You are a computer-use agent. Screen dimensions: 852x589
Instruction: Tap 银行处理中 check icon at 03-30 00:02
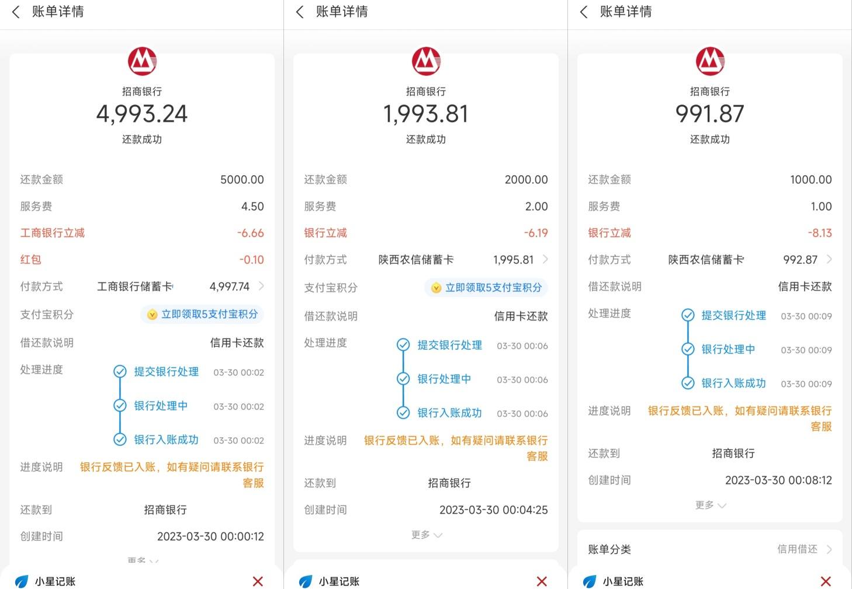(x=120, y=405)
